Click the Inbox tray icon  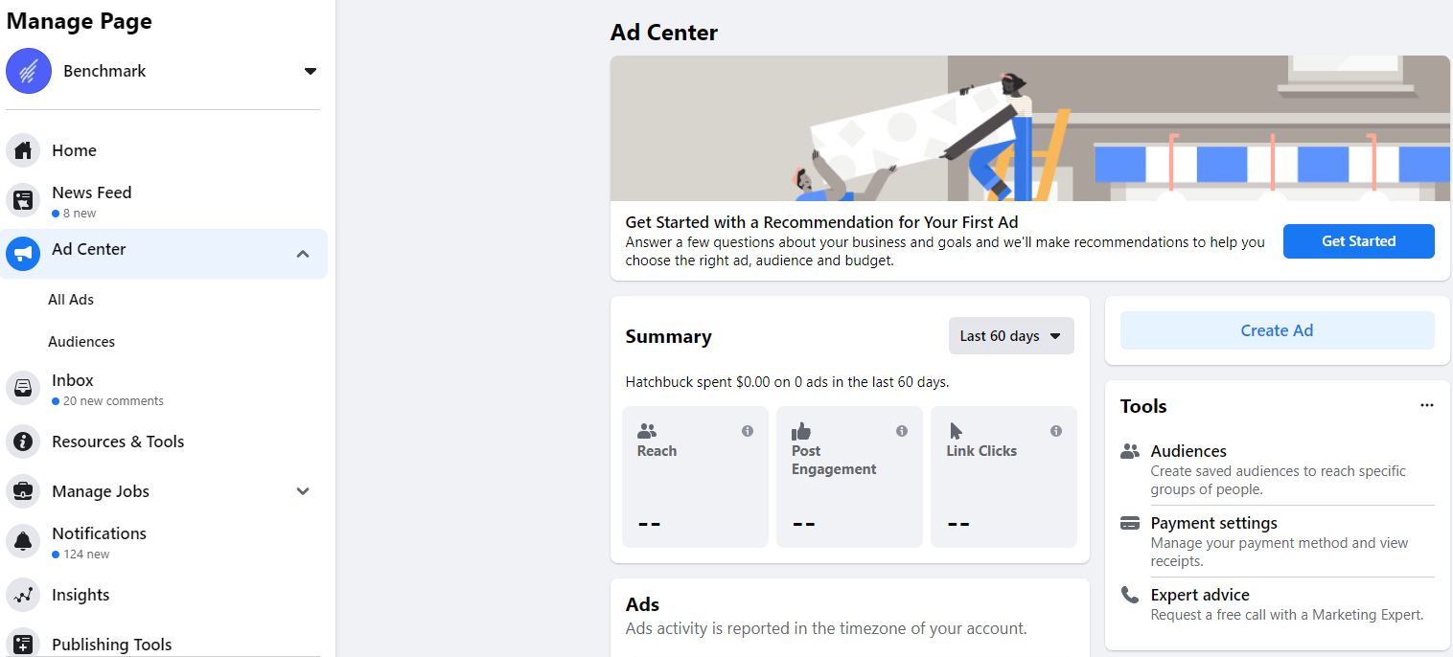tap(23, 388)
